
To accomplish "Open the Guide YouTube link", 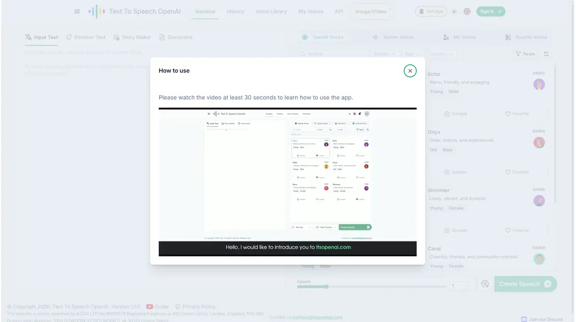I will point(158,306).
